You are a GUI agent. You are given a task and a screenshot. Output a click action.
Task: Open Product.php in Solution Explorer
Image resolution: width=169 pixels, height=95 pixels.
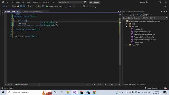(138, 42)
